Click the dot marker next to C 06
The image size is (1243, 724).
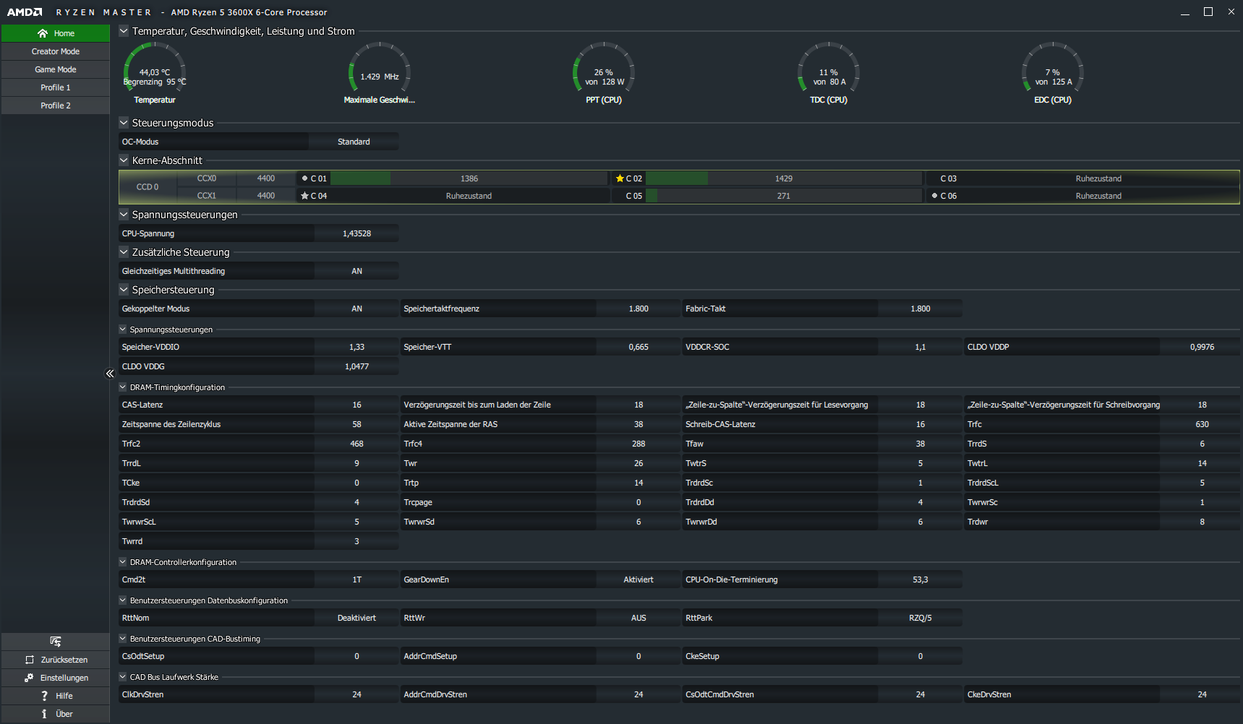coord(934,196)
